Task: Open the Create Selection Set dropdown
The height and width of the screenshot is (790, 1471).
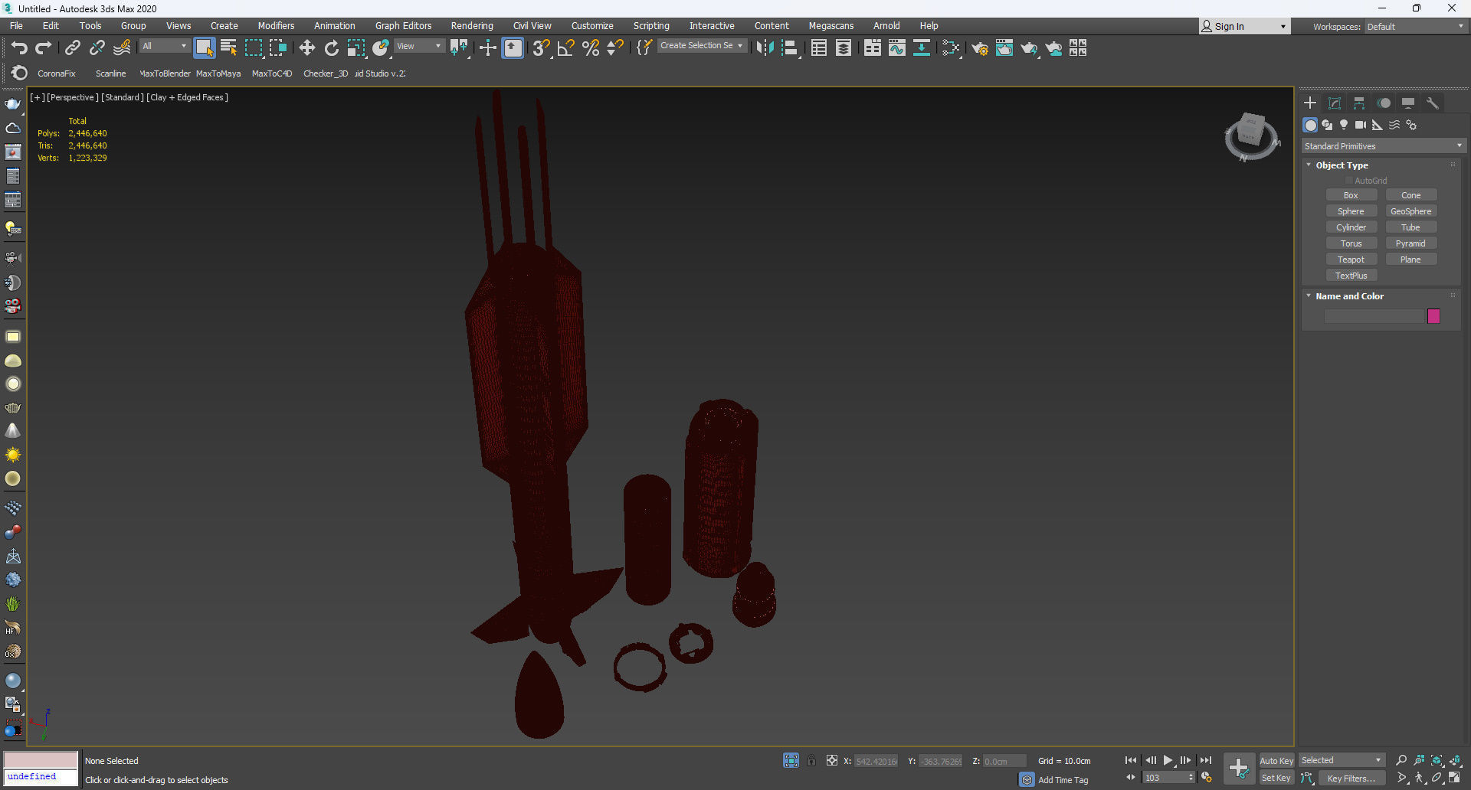Action: click(702, 46)
